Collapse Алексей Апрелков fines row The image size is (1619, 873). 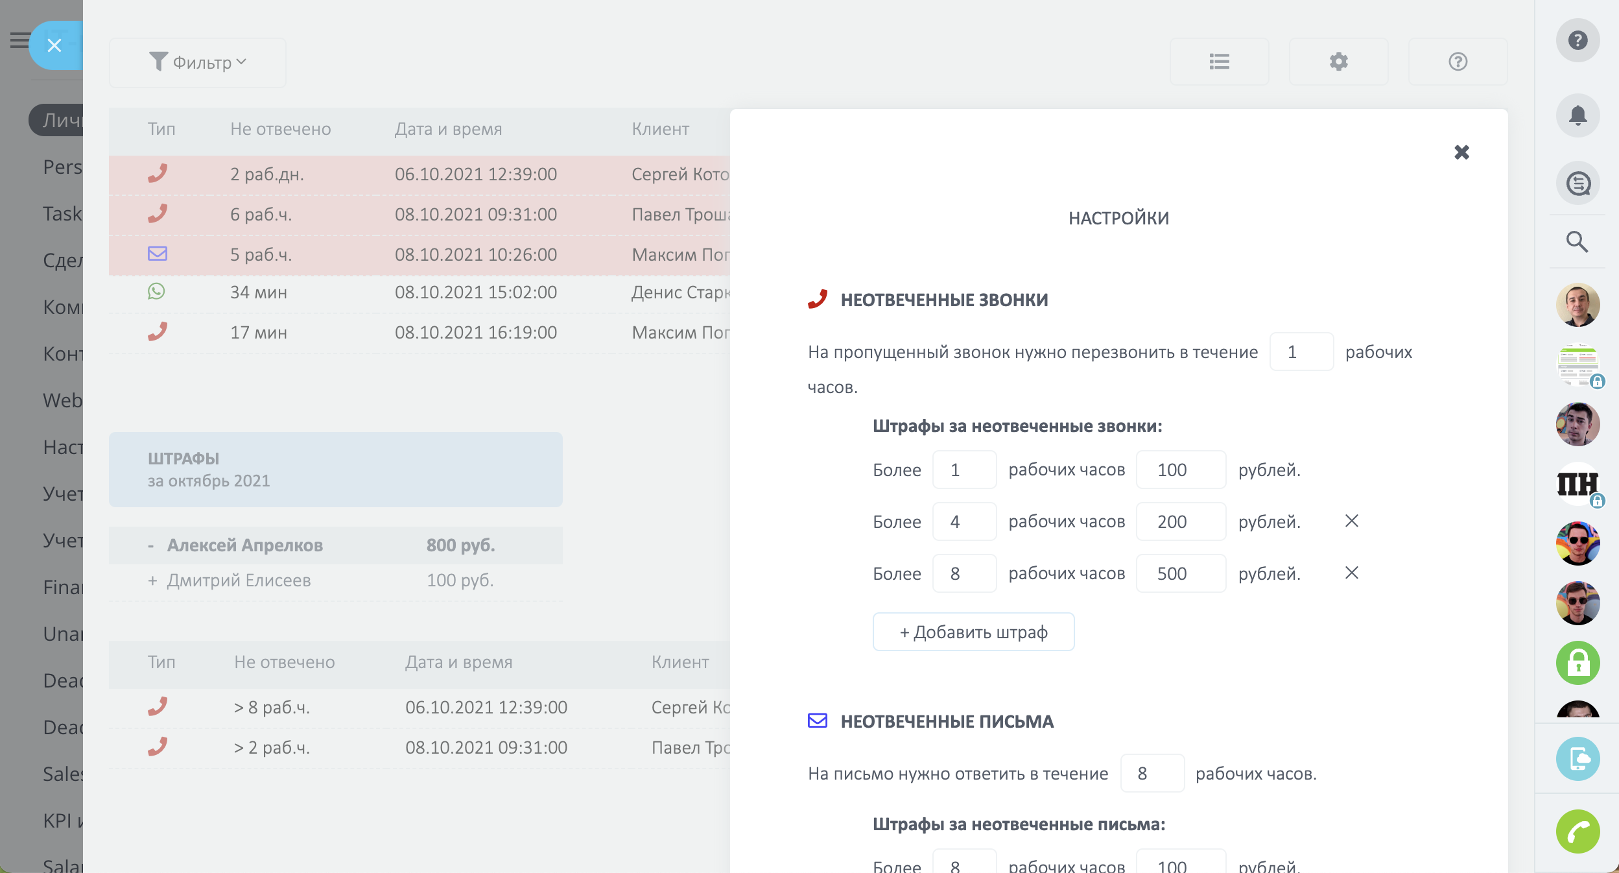pos(151,546)
